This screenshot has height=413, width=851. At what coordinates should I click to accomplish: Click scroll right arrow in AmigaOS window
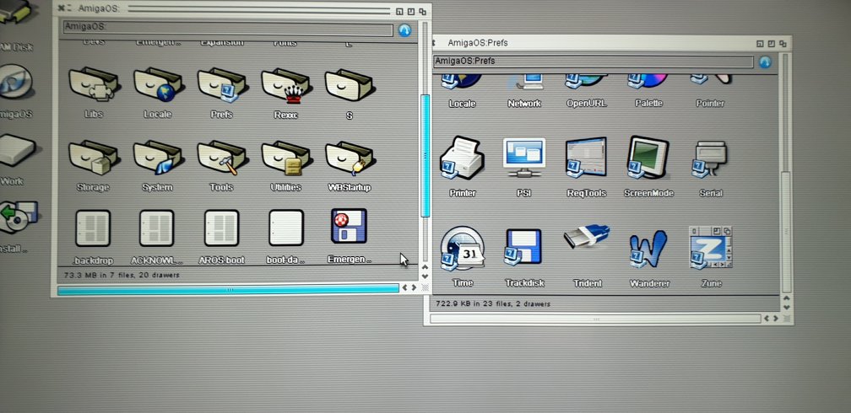coord(414,287)
